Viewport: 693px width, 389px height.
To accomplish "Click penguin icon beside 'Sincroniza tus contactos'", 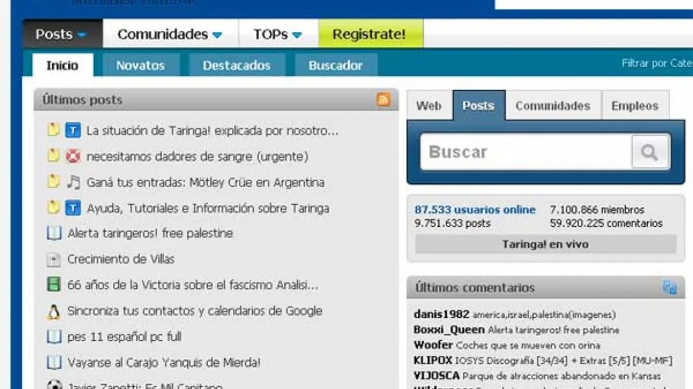I will click(x=54, y=312).
